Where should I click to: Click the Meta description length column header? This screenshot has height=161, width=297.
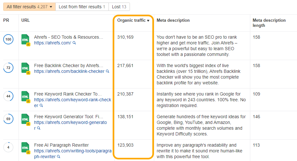tap(269, 23)
